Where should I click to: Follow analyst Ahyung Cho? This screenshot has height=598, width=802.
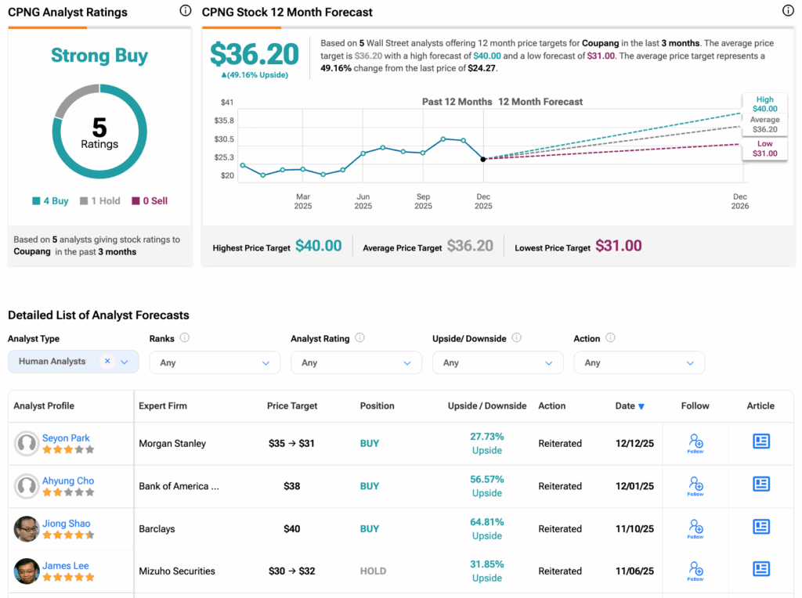pos(695,486)
